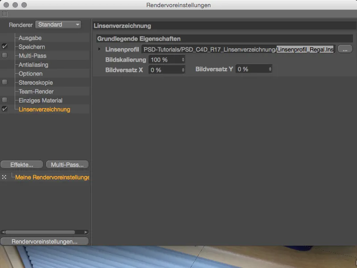
Task: Open the Optionen settings entry
Action: (30, 74)
